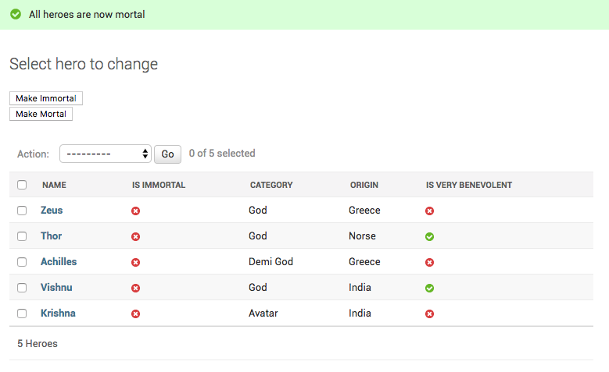Click the Go button
This screenshot has height=372, width=609.
click(x=167, y=154)
